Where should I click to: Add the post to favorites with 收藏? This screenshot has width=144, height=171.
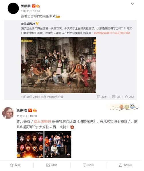tap(15, 165)
